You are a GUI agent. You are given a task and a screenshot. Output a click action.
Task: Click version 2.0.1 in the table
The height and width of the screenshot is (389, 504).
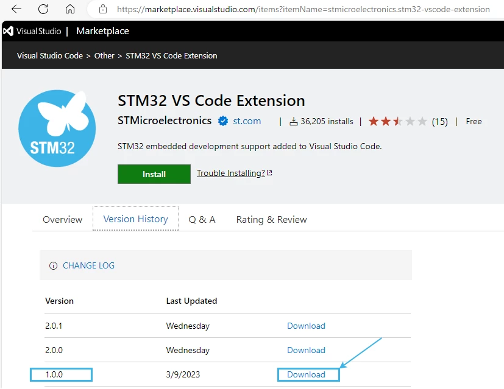pyautogui.click(x=54, y=326)
